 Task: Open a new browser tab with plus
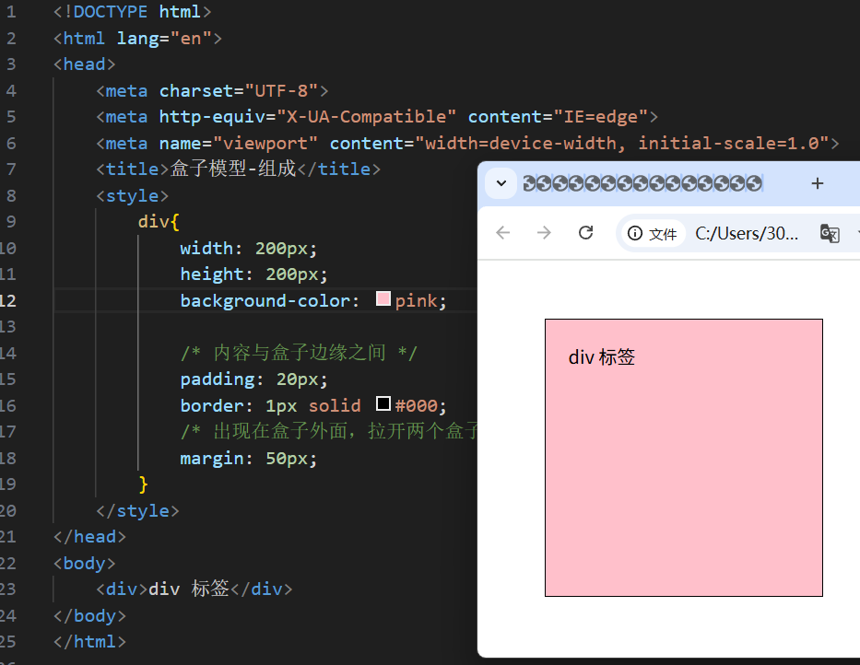818,183
